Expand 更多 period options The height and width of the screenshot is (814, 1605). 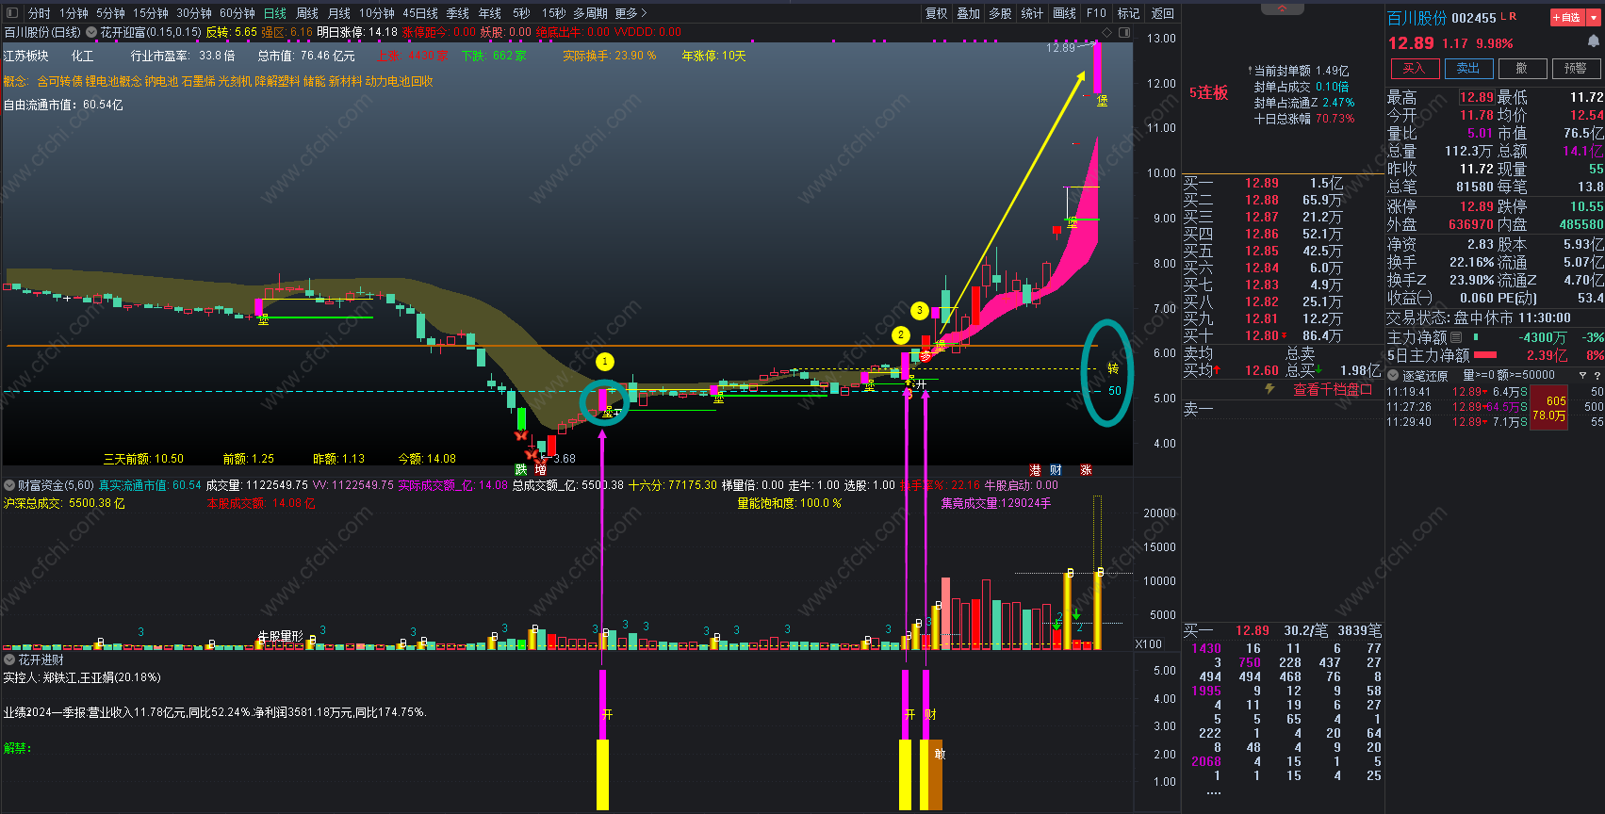[x=631, y=13]
